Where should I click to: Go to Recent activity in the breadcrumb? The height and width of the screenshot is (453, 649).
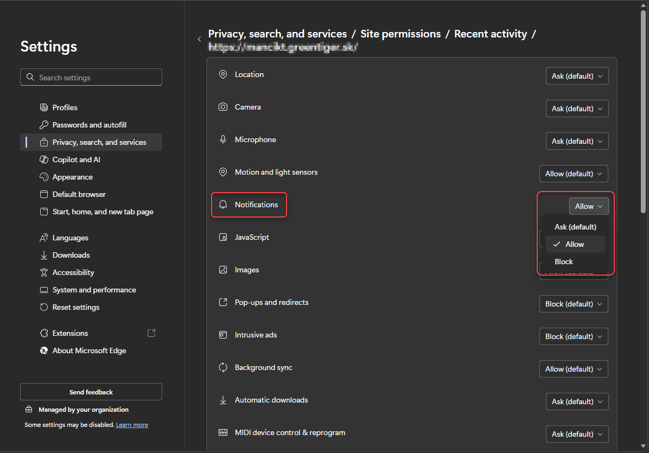tap(491, 34)
